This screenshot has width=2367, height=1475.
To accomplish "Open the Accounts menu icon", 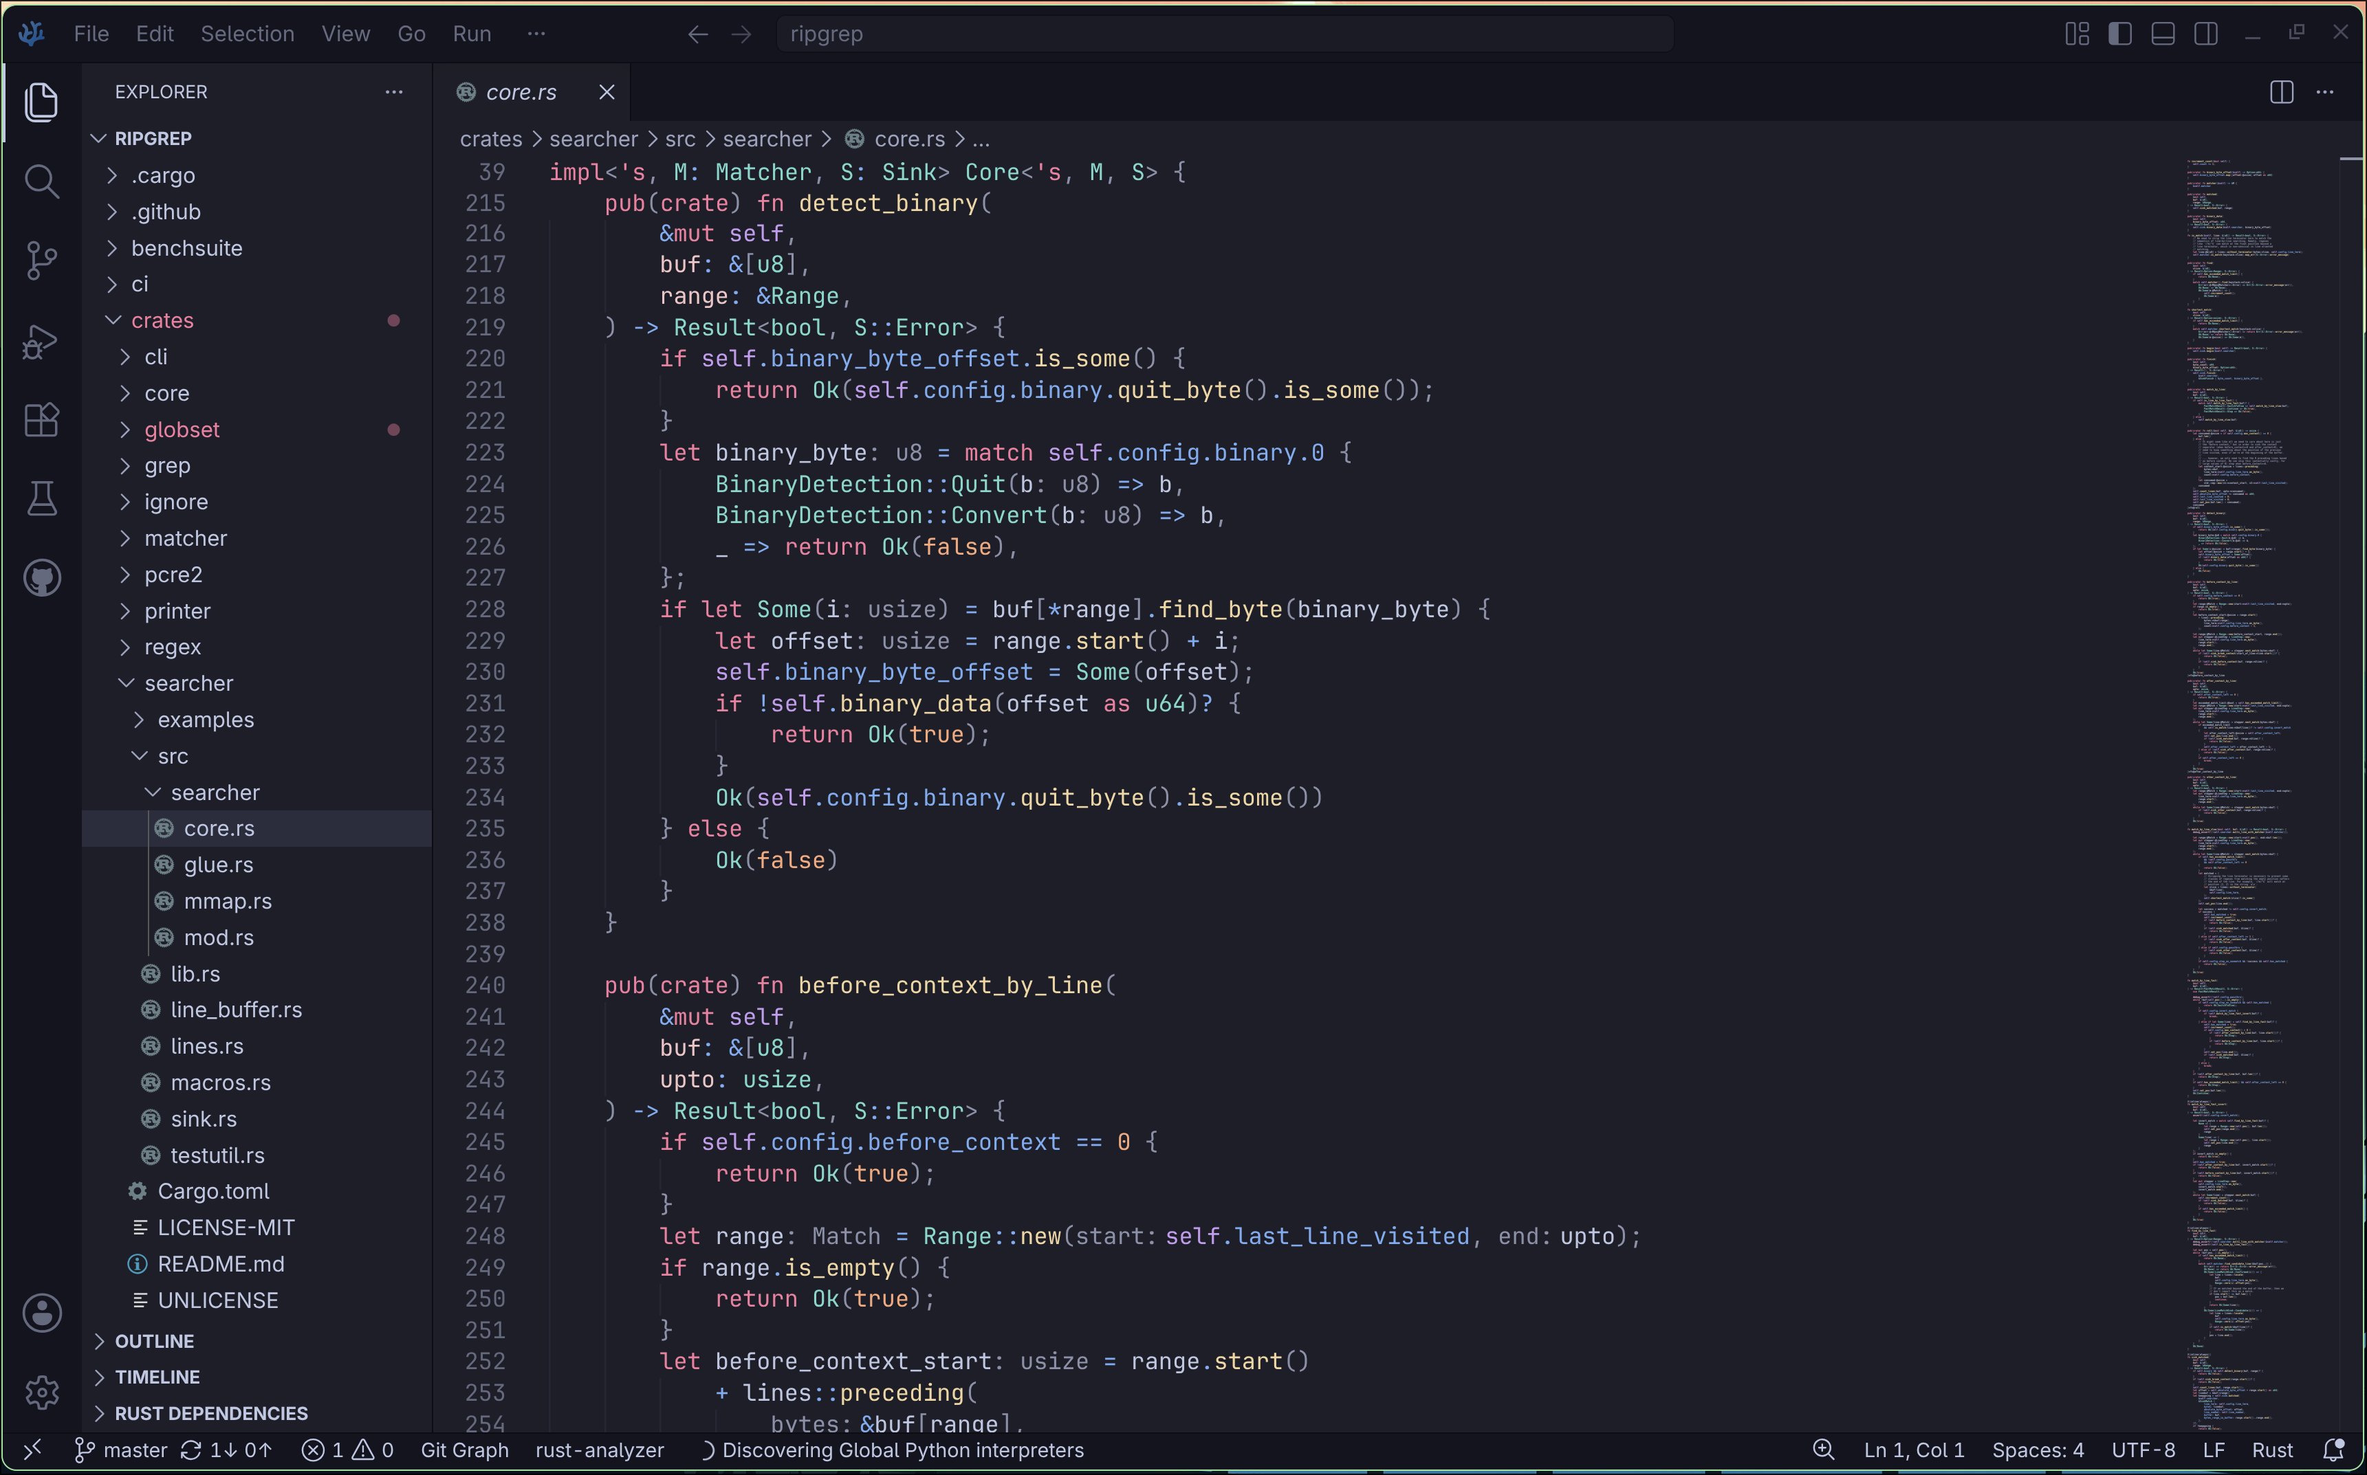I will pyautogui.click(x=41, y=1313).
